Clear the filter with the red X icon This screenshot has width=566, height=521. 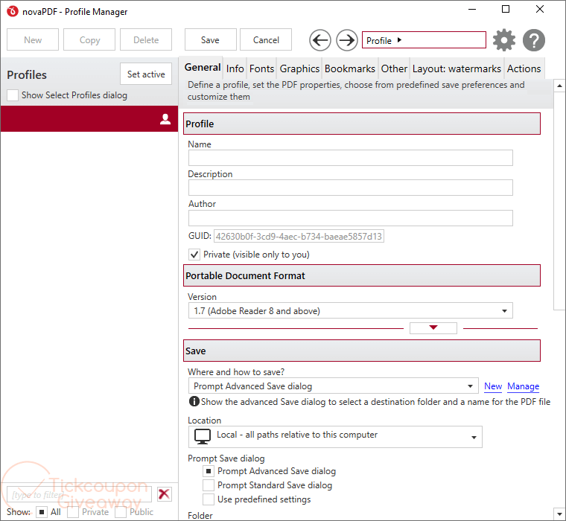[165, 494]
